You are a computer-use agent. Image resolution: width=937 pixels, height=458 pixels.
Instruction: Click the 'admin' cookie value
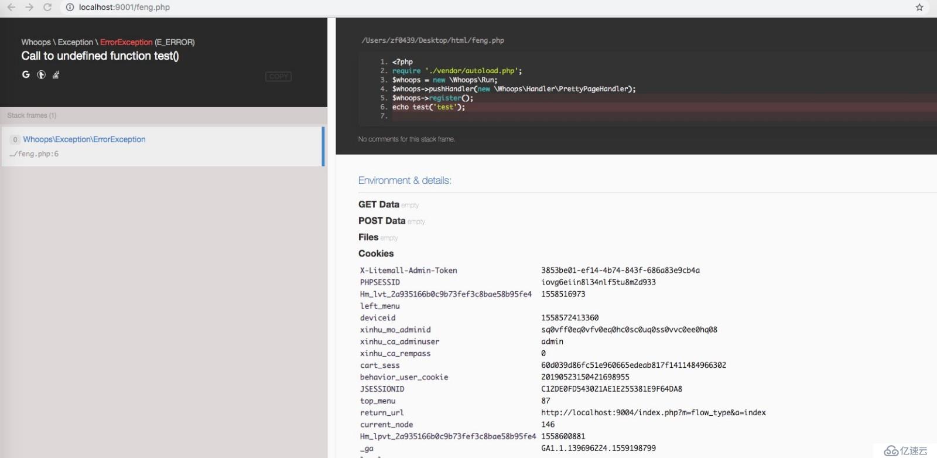click(552, 341)
